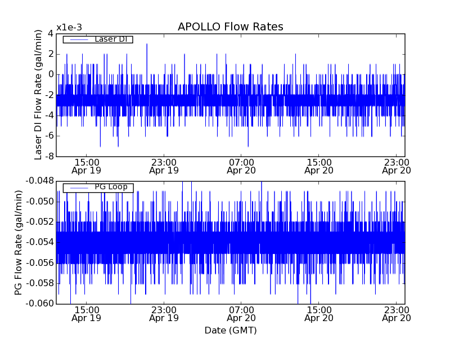450x338 pixels.
Task: Select the 'Laser DI' legend label
Action: click(111, 39)
